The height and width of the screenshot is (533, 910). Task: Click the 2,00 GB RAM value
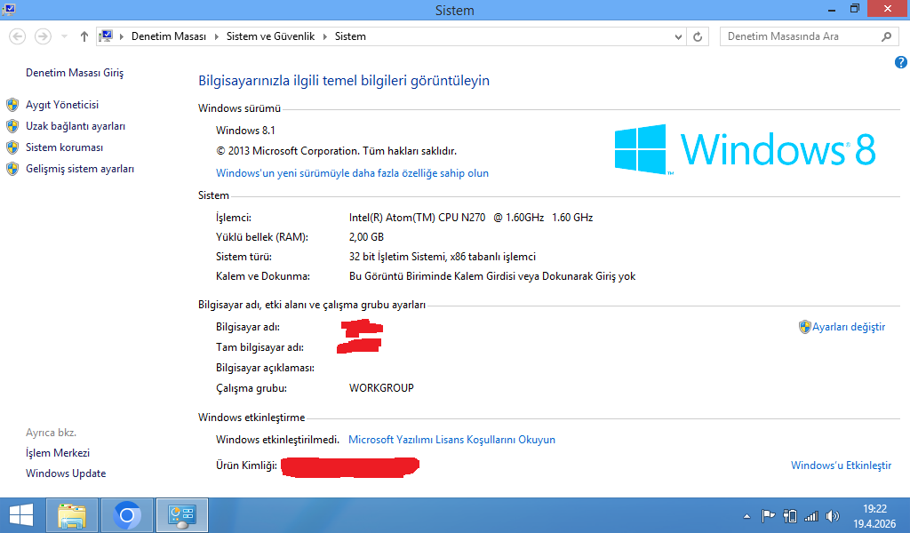[x=366, y=237]
